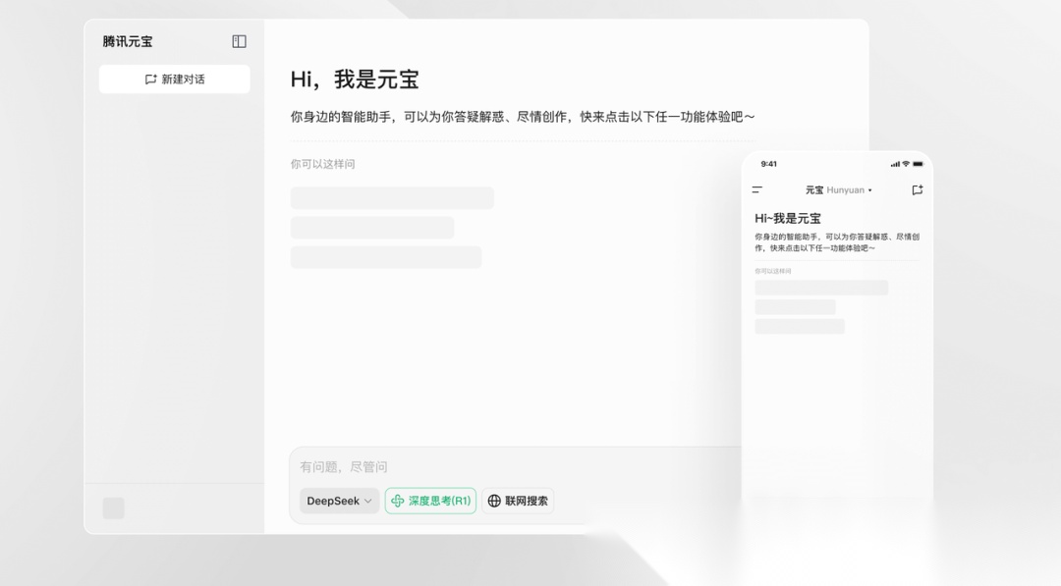Click the first suggestion bar on phone
Screen dimensions: 1061x586
[821, 288]
